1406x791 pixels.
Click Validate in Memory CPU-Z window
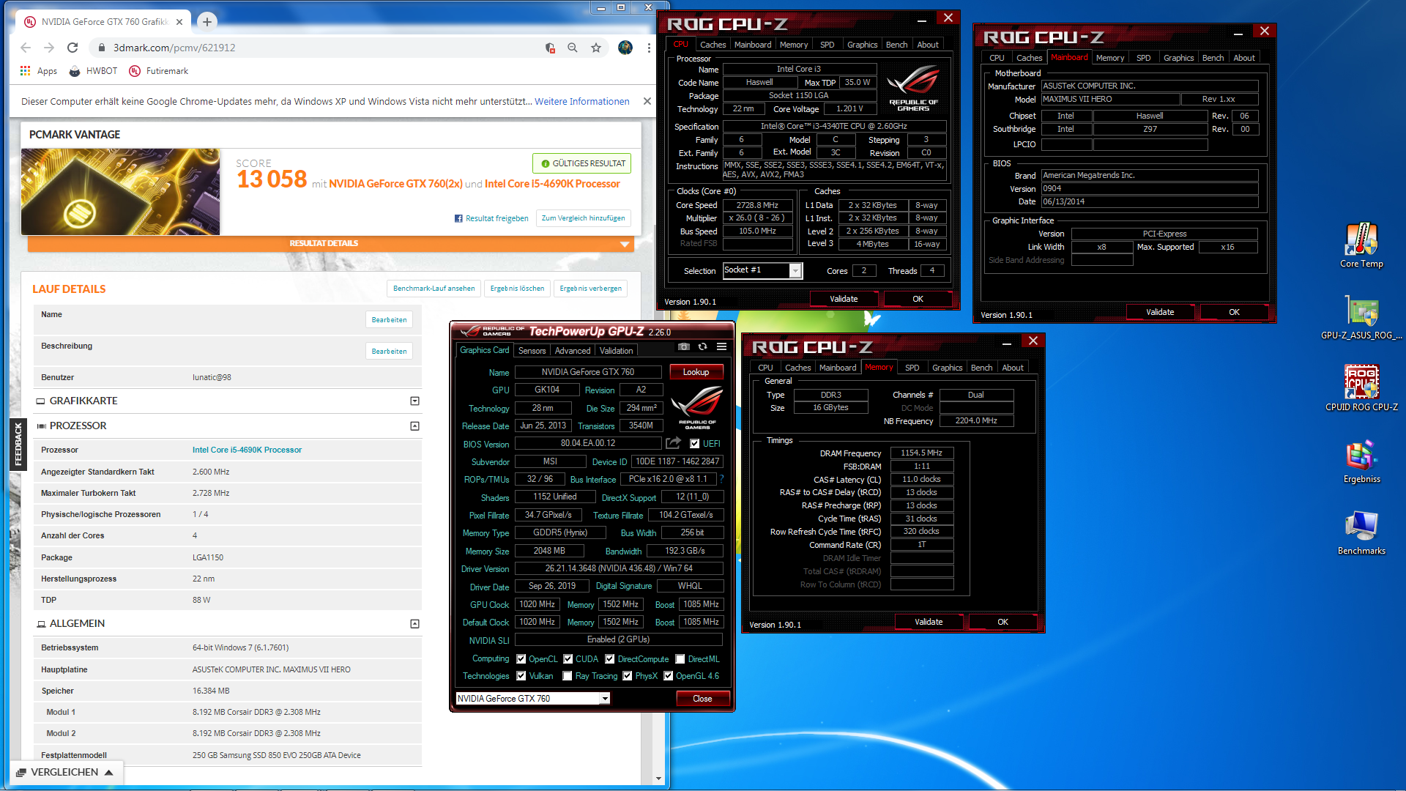(929, 622)
